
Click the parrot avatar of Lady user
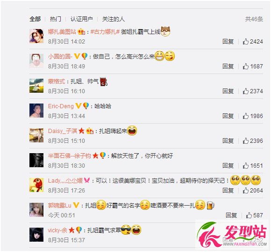(36, 185)
